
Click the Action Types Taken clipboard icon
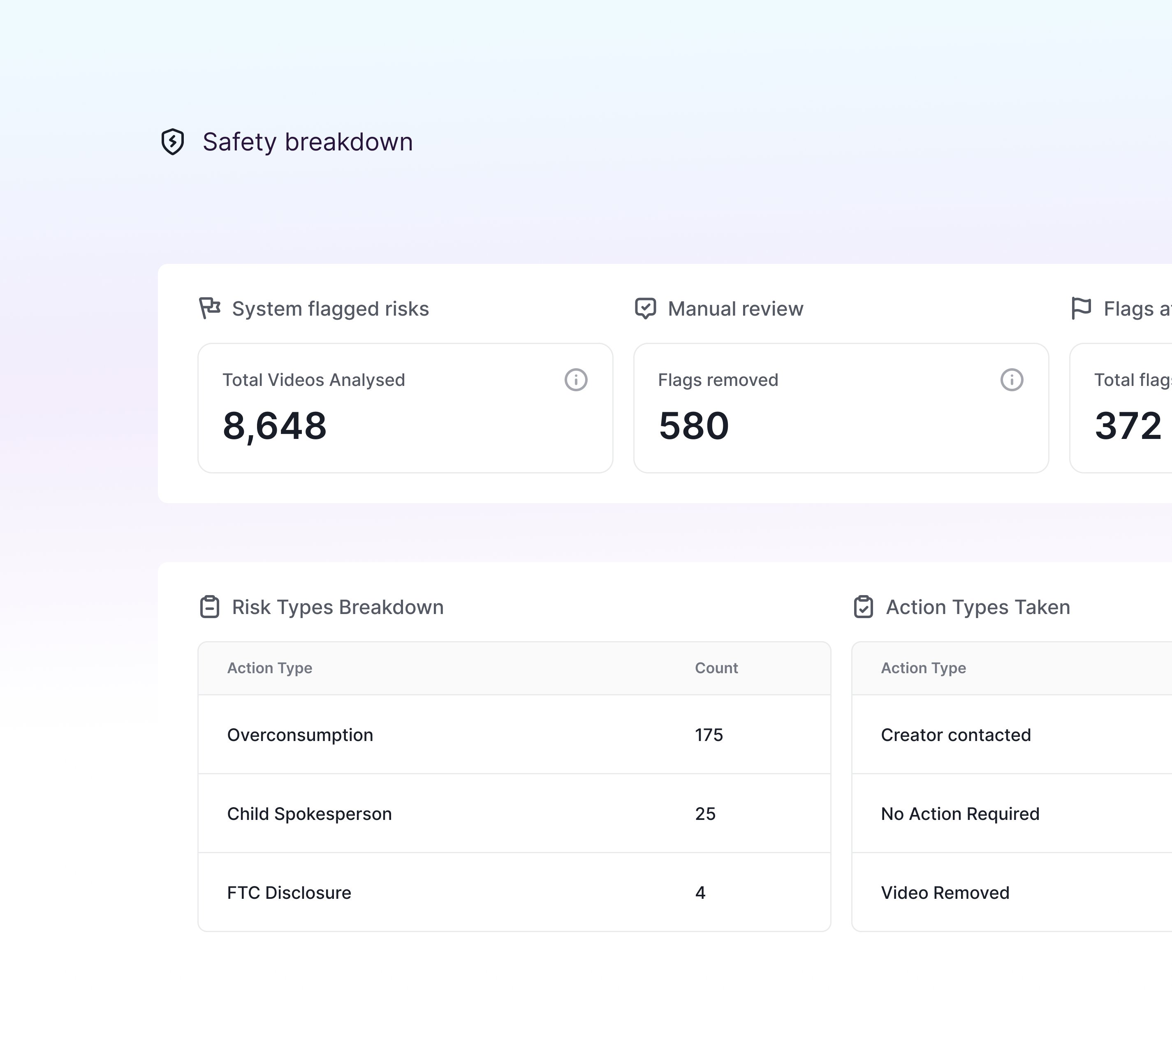[x=863, y=607]
